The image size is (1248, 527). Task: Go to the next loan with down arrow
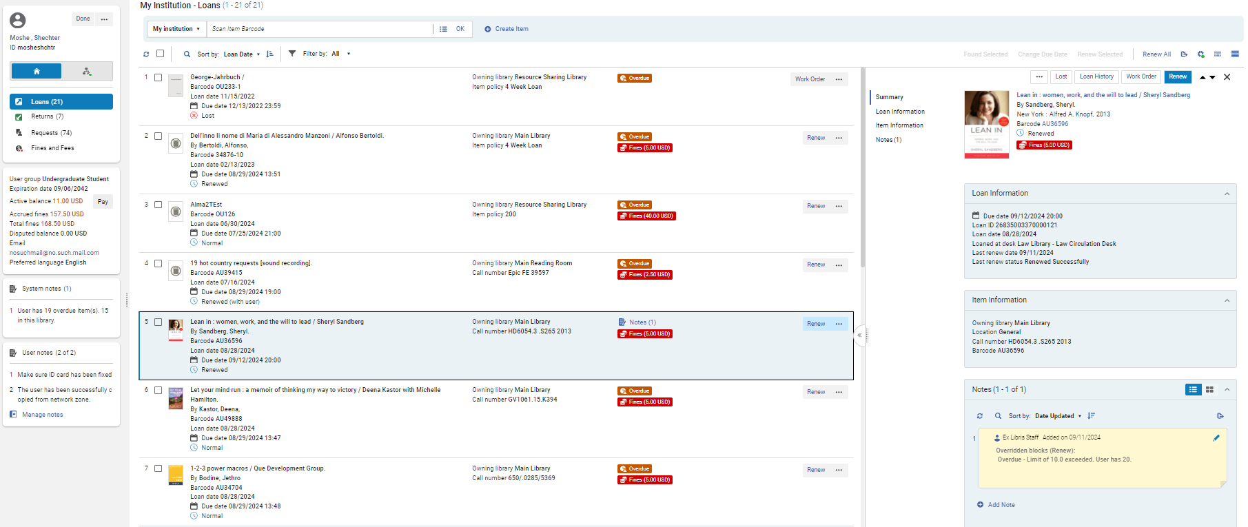point(1213,77)
